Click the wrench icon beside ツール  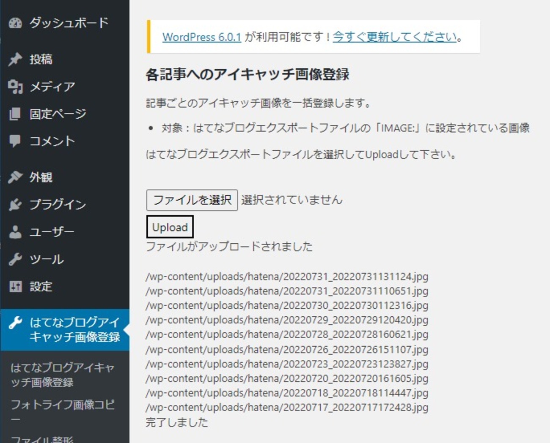(15, 259)
